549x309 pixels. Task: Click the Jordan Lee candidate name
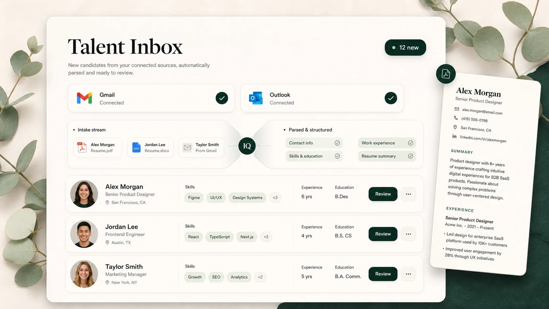[x=121, y=227]
